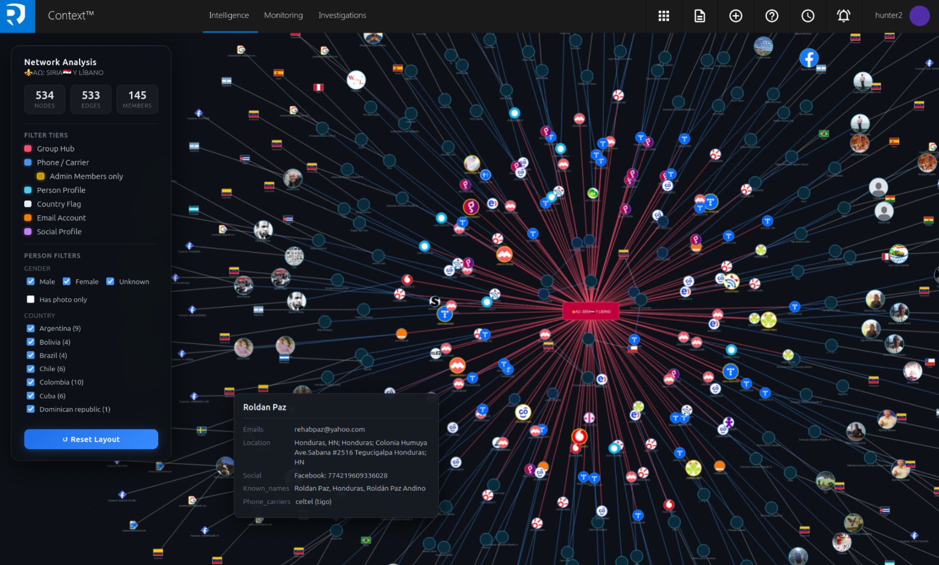Toggle the Brazil (4) country checkbox

tap(31, 356)
